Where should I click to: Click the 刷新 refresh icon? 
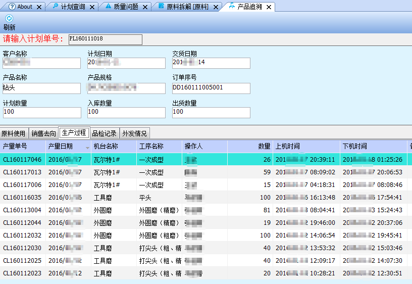click(9, 19)
